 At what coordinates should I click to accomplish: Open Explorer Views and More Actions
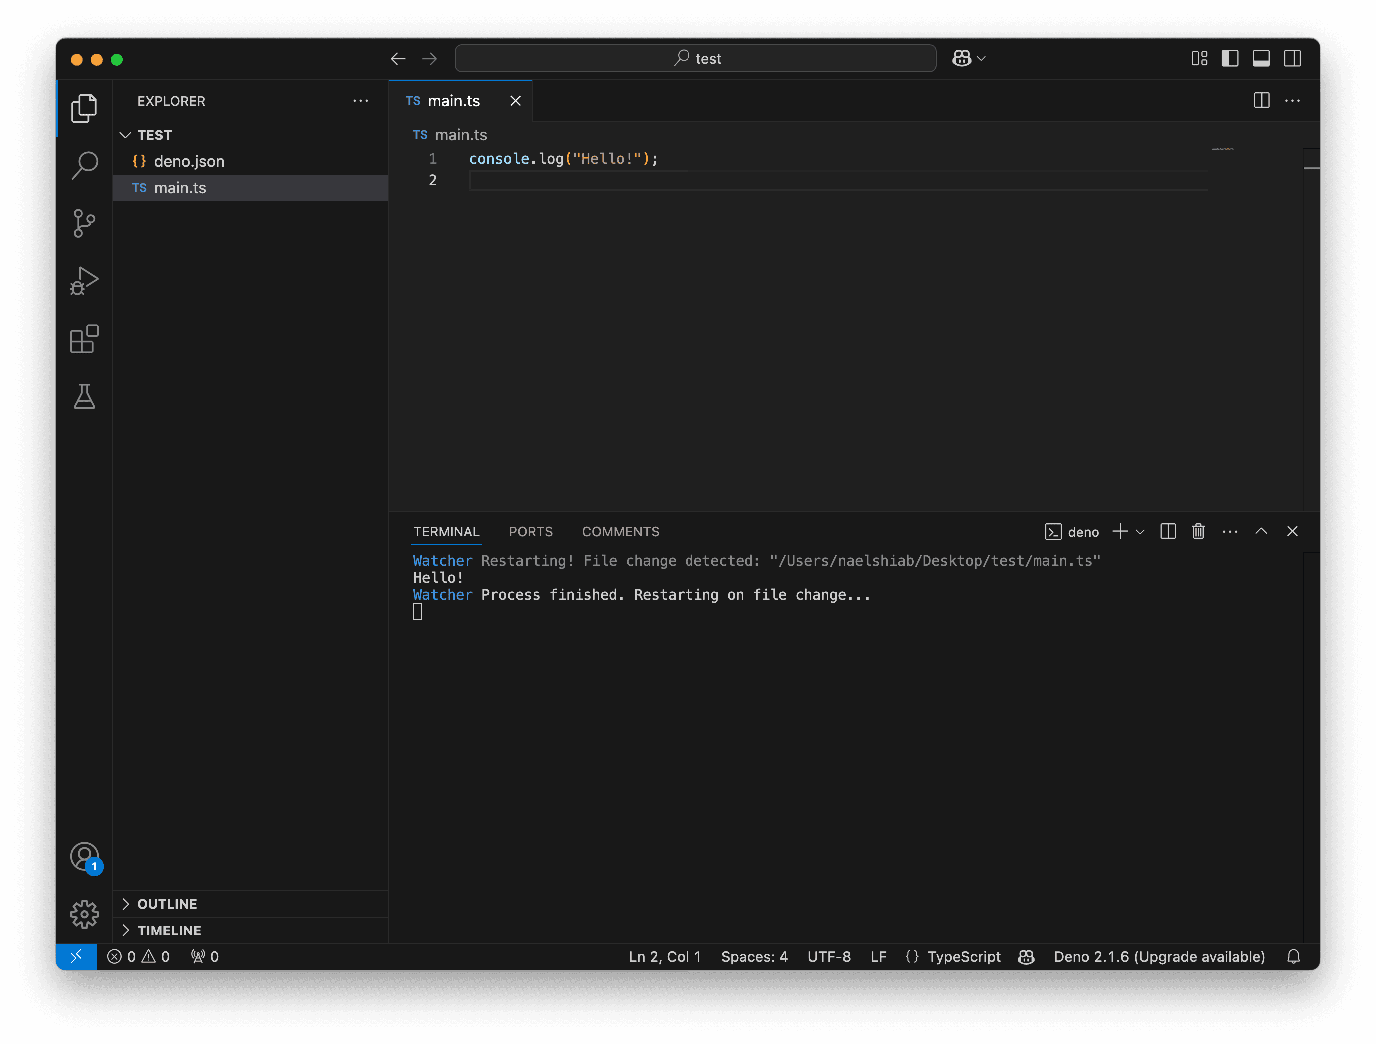(x=361, y=101)
